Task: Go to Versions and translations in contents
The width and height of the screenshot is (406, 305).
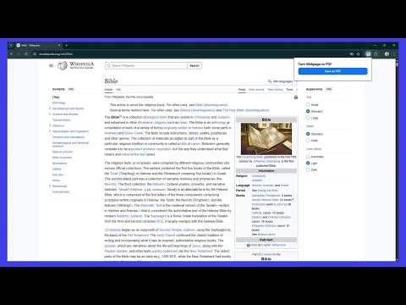Action: click(69, 137)
